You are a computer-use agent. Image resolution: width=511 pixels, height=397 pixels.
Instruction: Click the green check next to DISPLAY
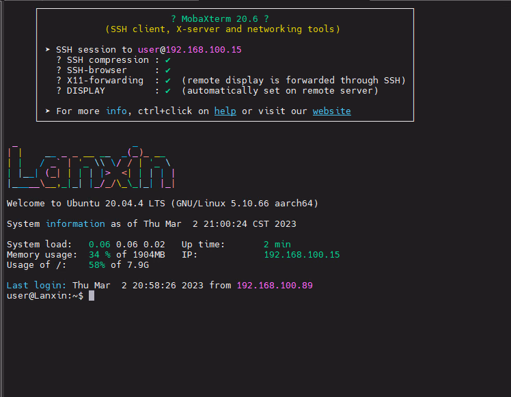[168, 91]
